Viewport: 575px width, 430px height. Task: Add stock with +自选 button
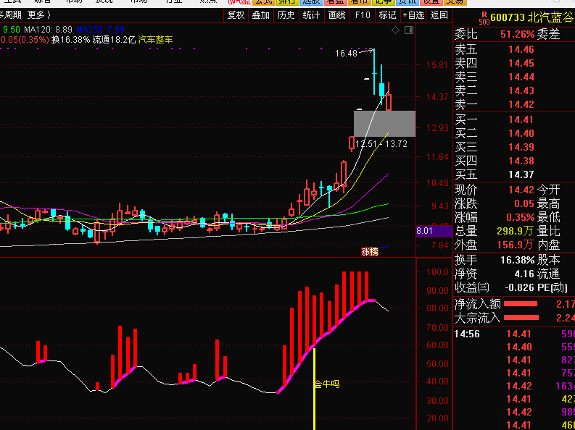point(413,15)
